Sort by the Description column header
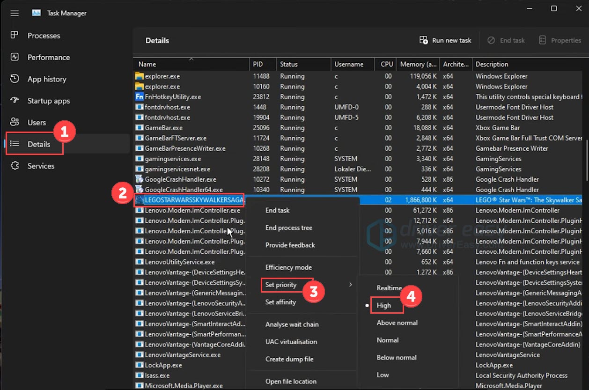This screenshot has width=589, height=390. tap(528, 64)
